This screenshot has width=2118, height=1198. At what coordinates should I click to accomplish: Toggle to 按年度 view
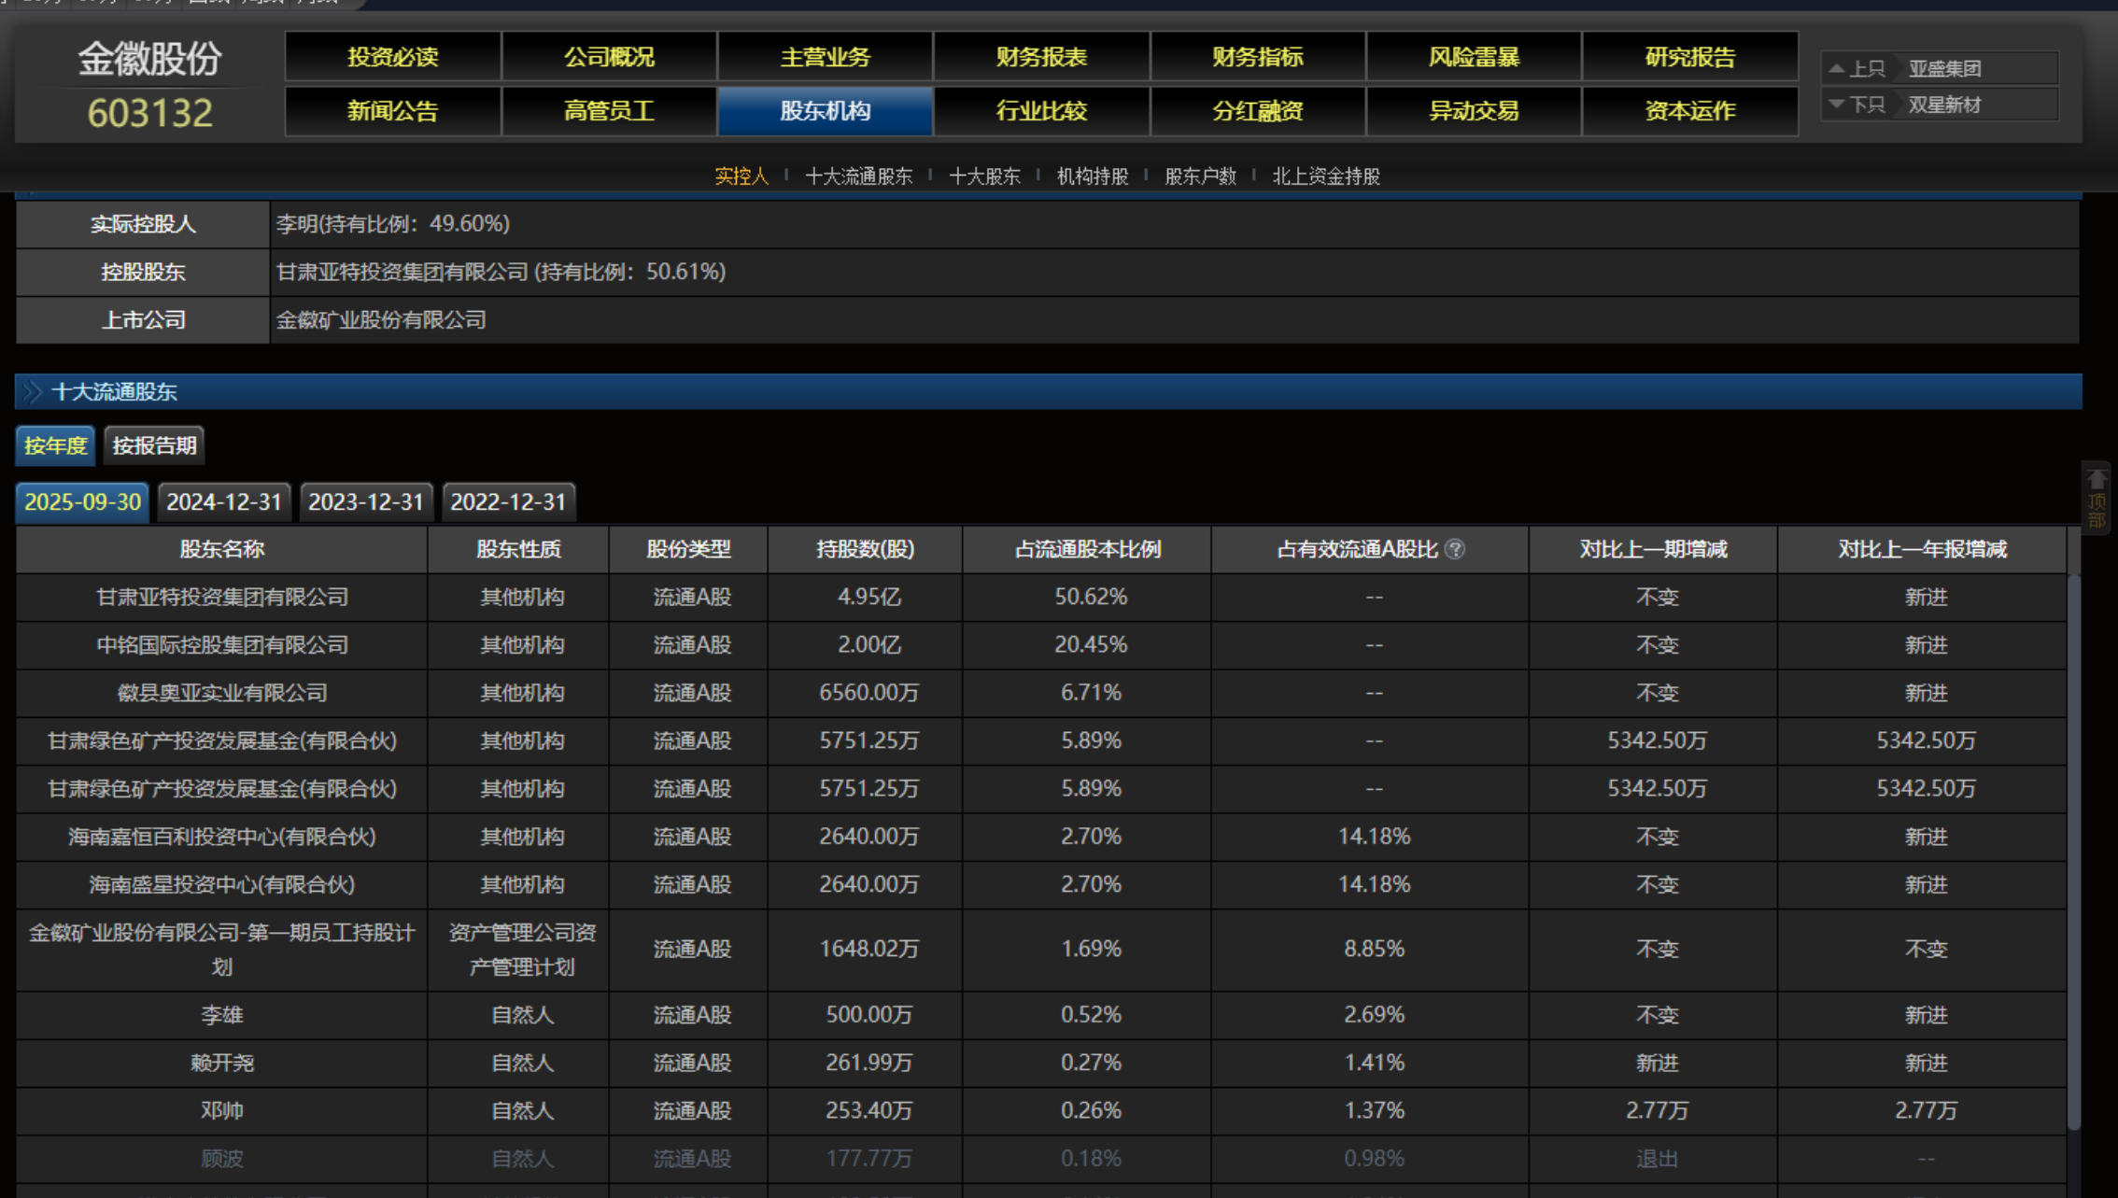tap(55, 445)
